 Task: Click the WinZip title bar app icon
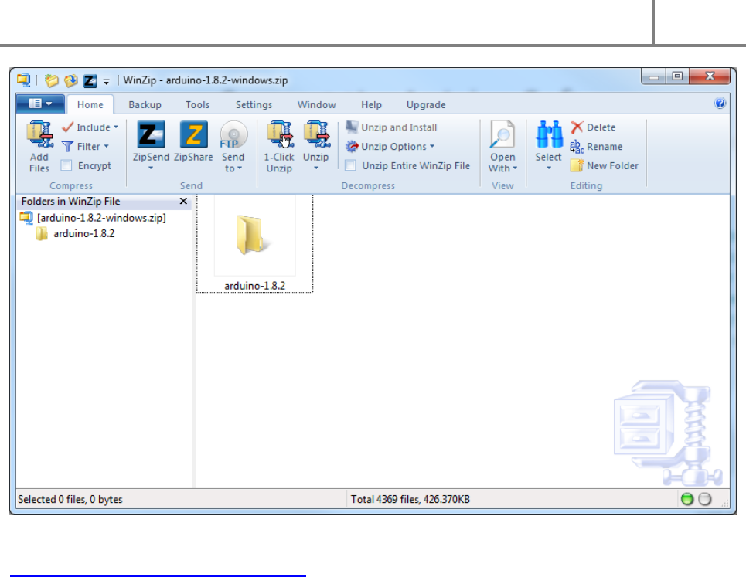(23, 80)
